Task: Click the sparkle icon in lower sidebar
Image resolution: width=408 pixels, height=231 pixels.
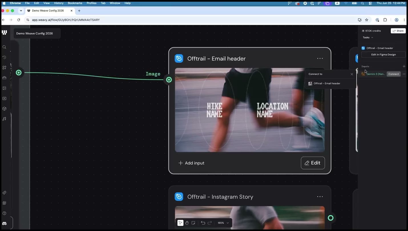Action: (x=4, y=193)
